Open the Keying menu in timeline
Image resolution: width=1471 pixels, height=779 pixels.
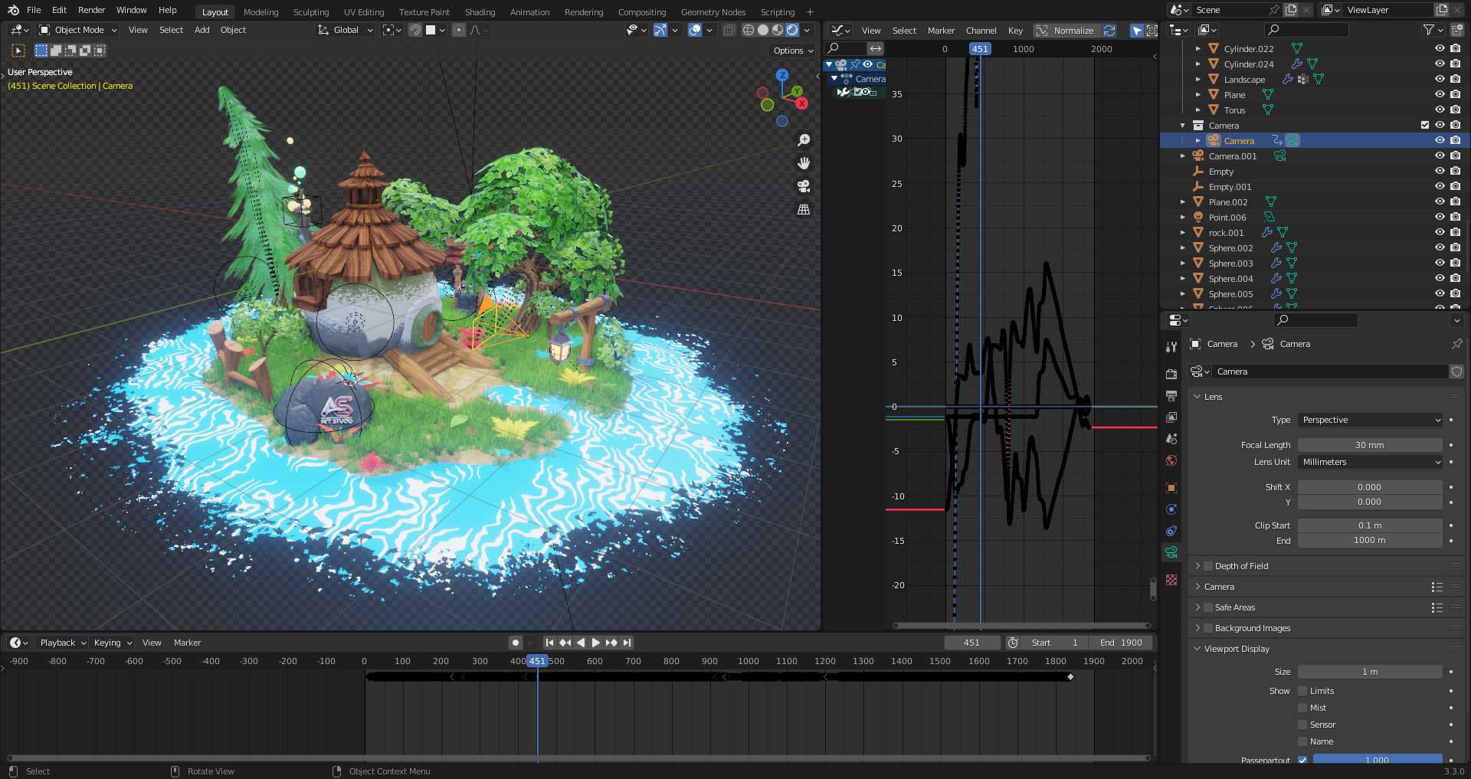pyautogui.click(x=113, y=643)
